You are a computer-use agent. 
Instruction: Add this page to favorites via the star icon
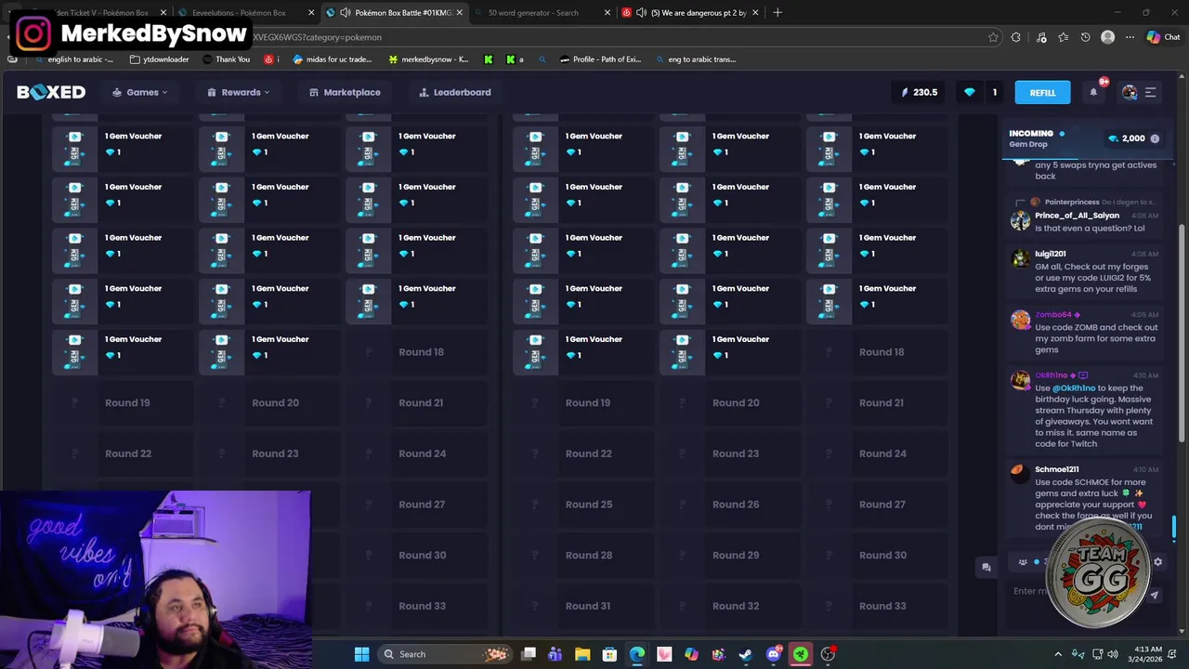pyautogui.click(x=993, y=37)
